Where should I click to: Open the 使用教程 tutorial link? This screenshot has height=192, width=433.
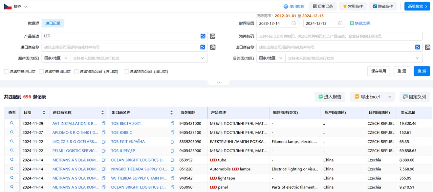click(294, 6)
